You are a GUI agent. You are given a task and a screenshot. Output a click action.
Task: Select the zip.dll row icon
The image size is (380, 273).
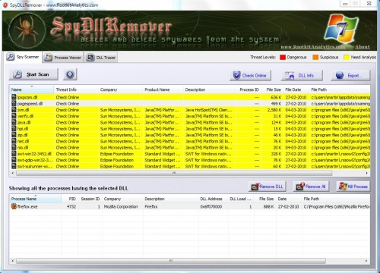(x=14, y=135)
